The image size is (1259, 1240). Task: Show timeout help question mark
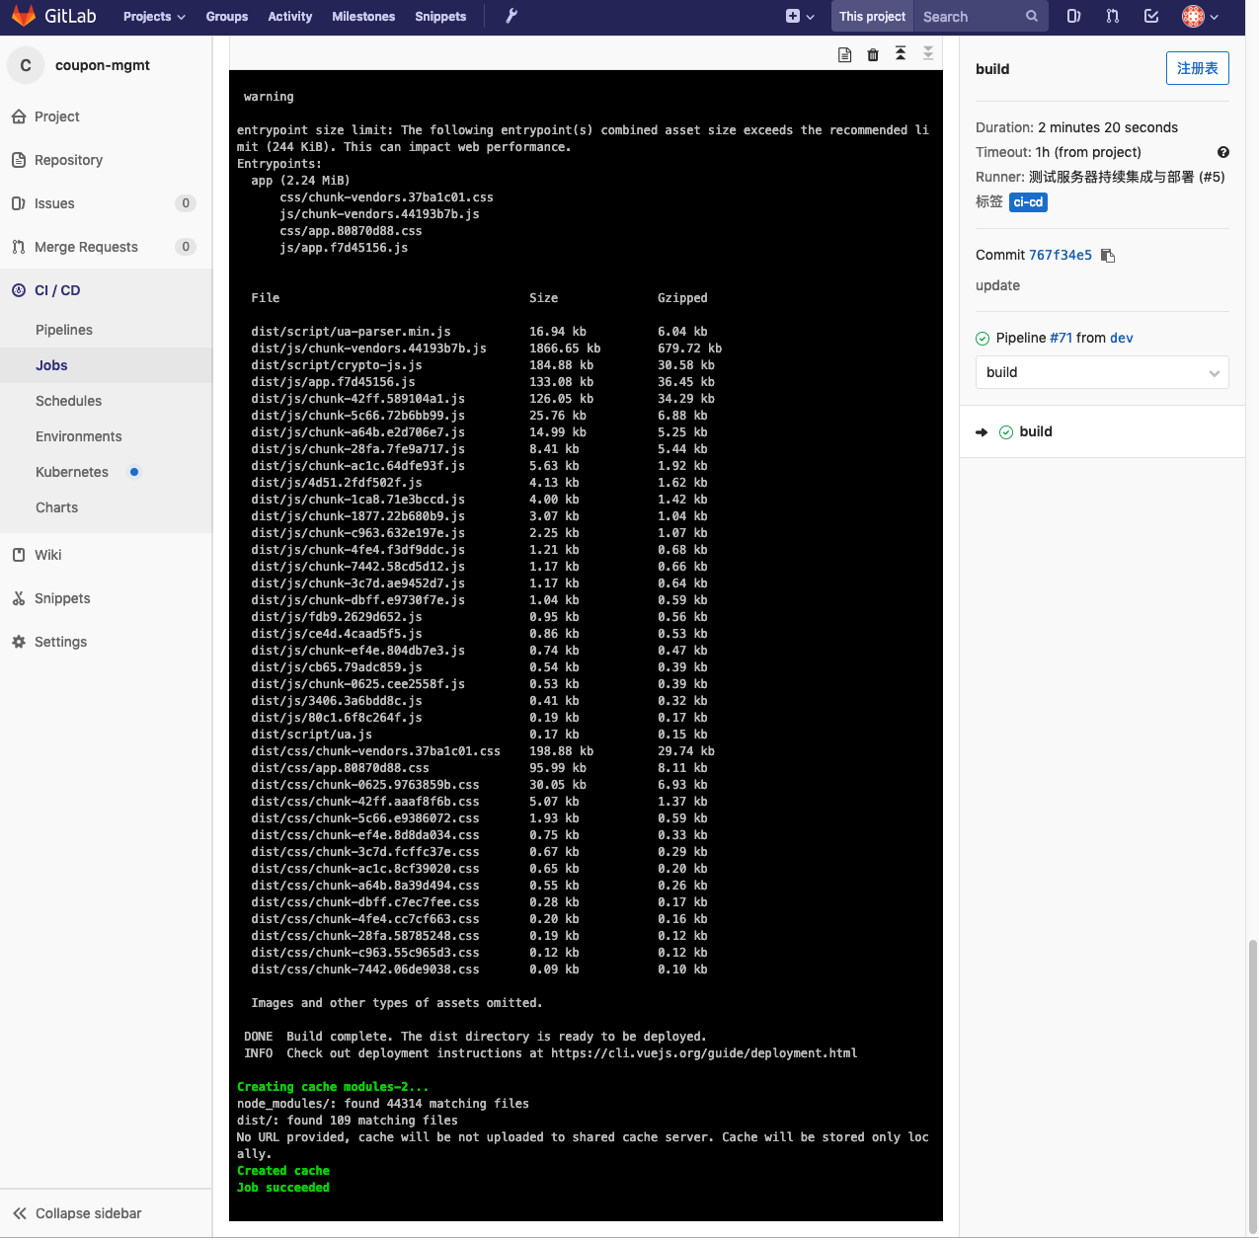[x=1223, y=152]
